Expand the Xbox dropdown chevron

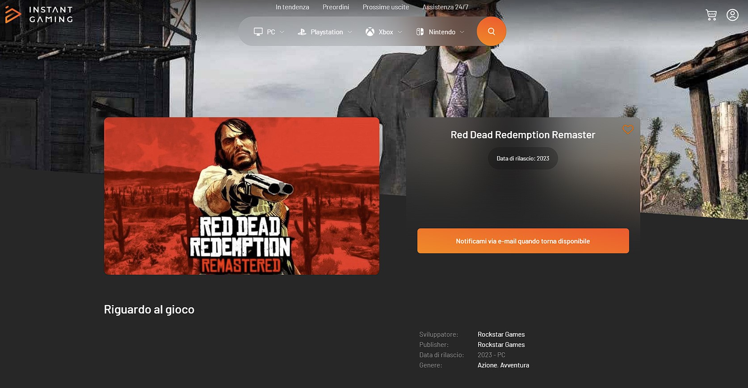click(x=400, y=32)
